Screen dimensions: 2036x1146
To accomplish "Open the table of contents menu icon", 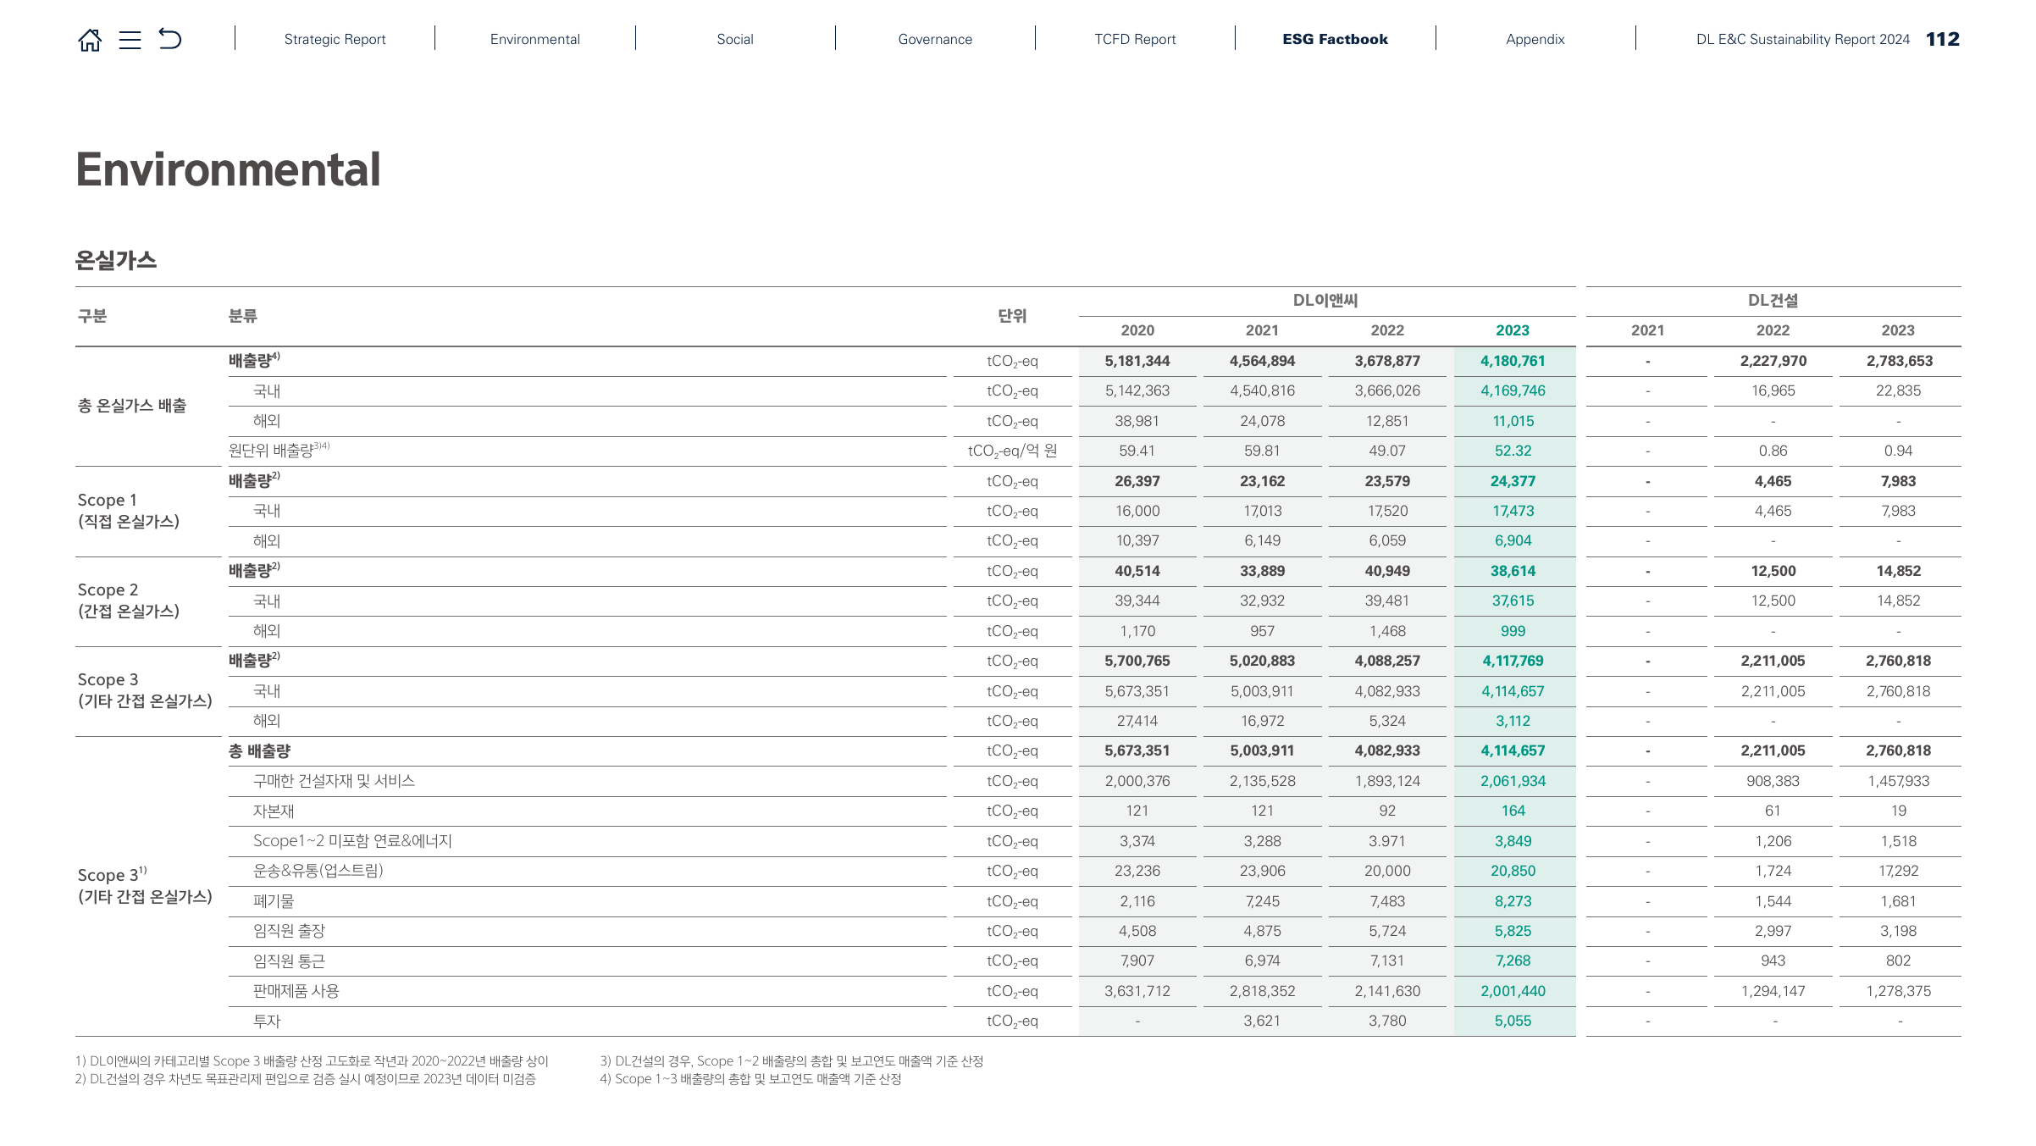I will [x=130, y=40].
